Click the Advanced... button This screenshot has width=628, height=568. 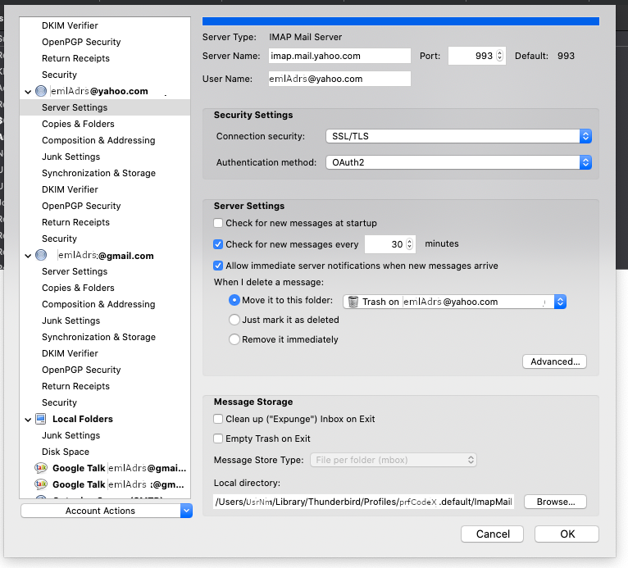point(554,361)
